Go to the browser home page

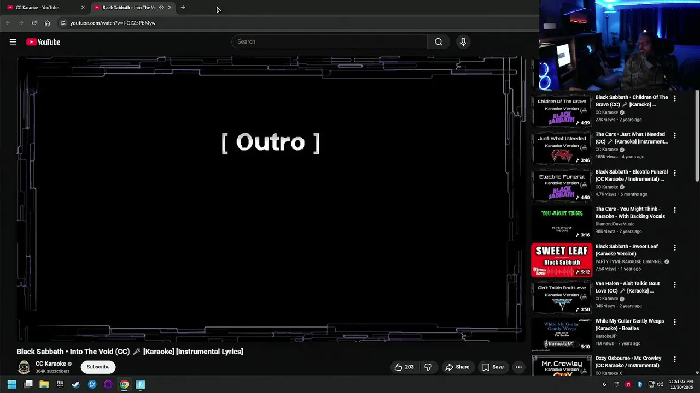coord(48,23)
